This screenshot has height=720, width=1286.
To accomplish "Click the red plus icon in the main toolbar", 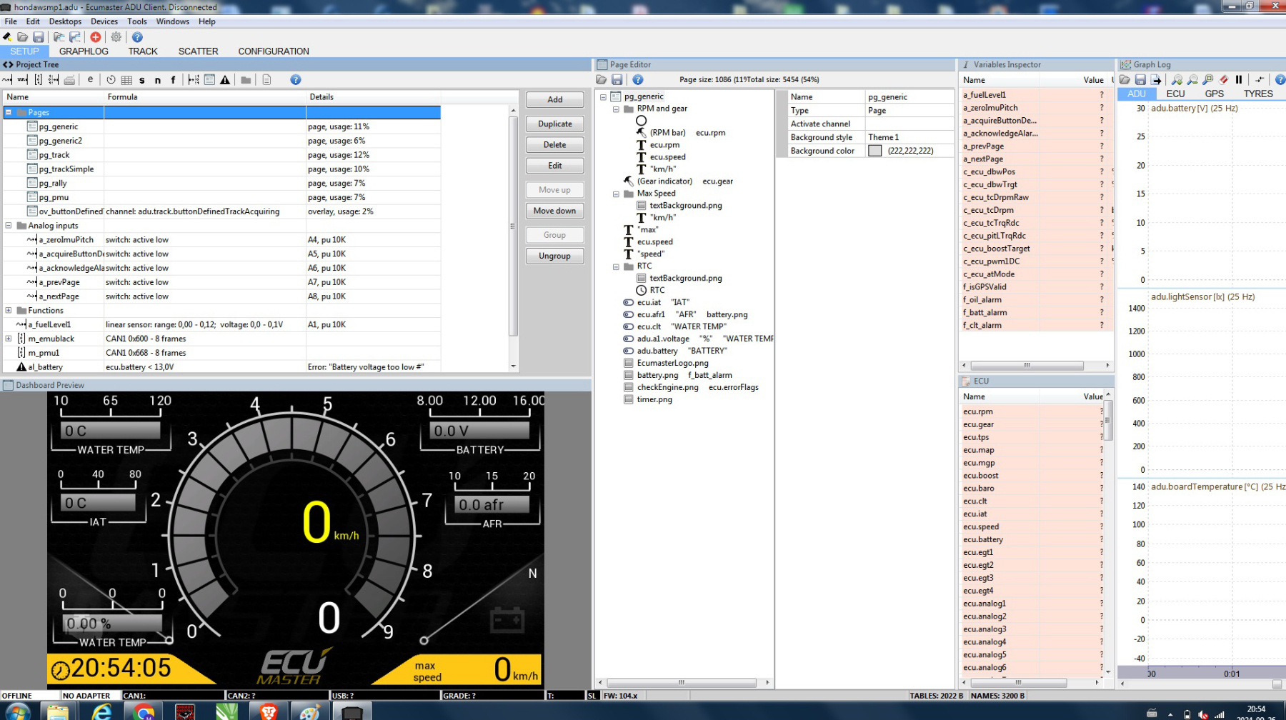I will click(95, 37).
